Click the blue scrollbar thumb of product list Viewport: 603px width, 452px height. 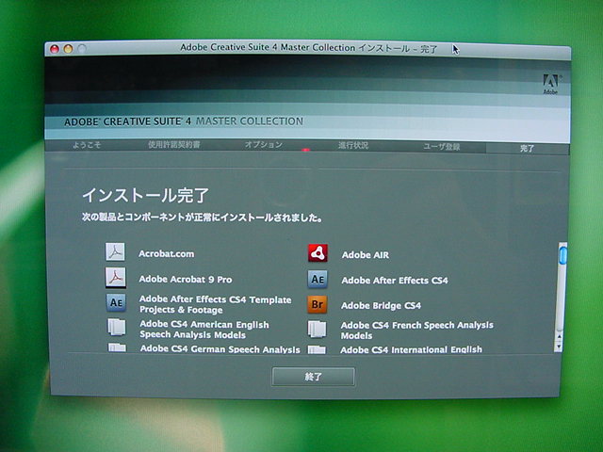(x=563, y=255)
